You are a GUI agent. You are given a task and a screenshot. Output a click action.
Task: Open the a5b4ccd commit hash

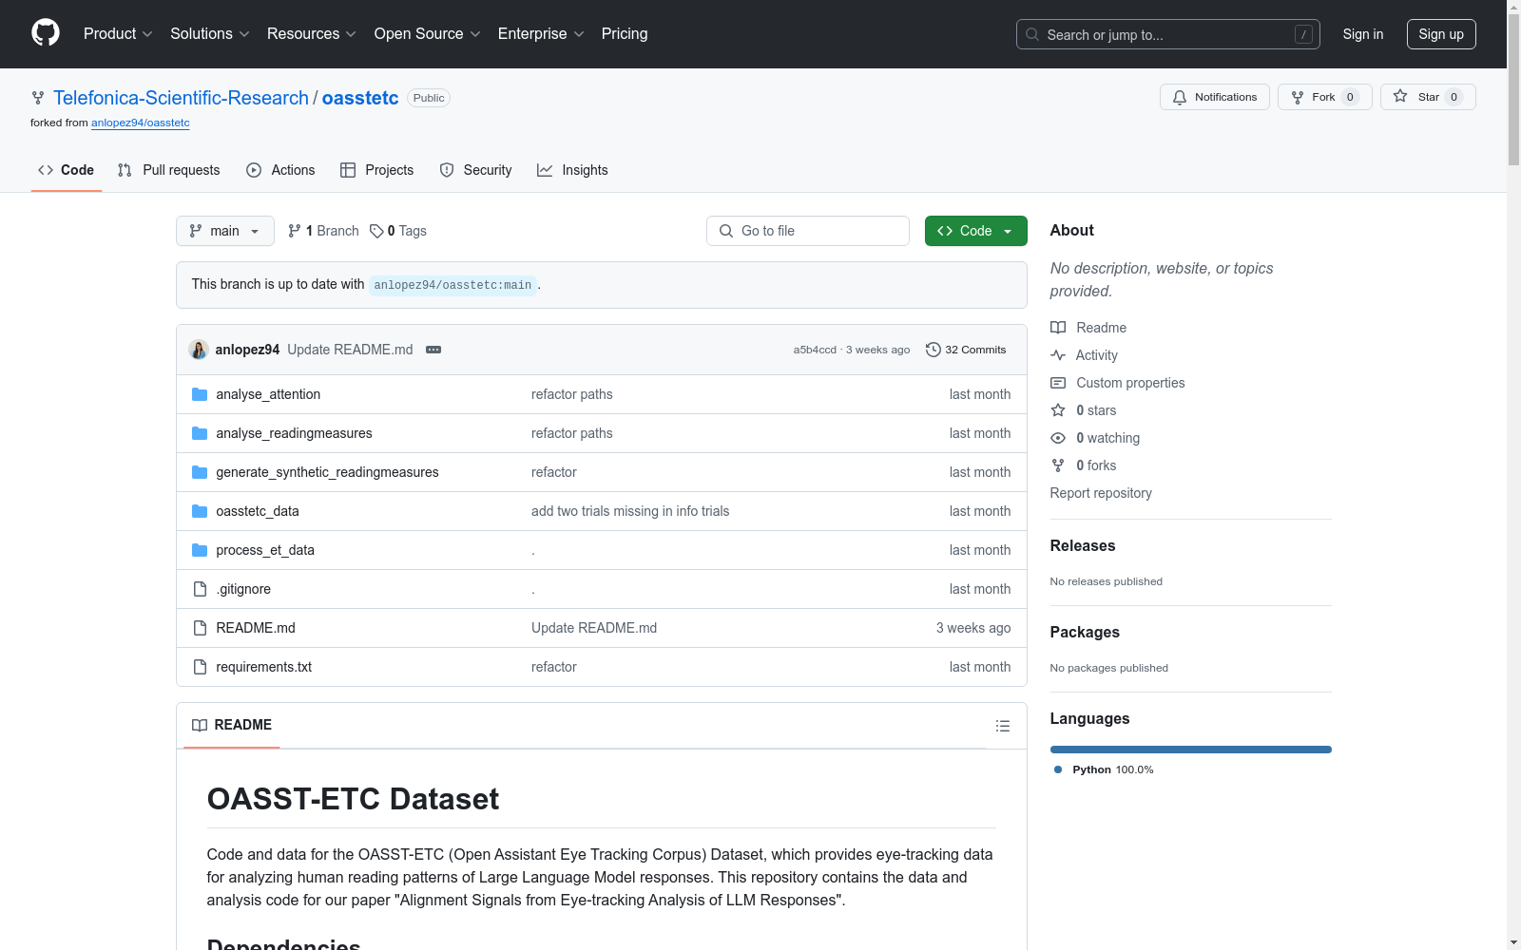click(x=815, y=350)
